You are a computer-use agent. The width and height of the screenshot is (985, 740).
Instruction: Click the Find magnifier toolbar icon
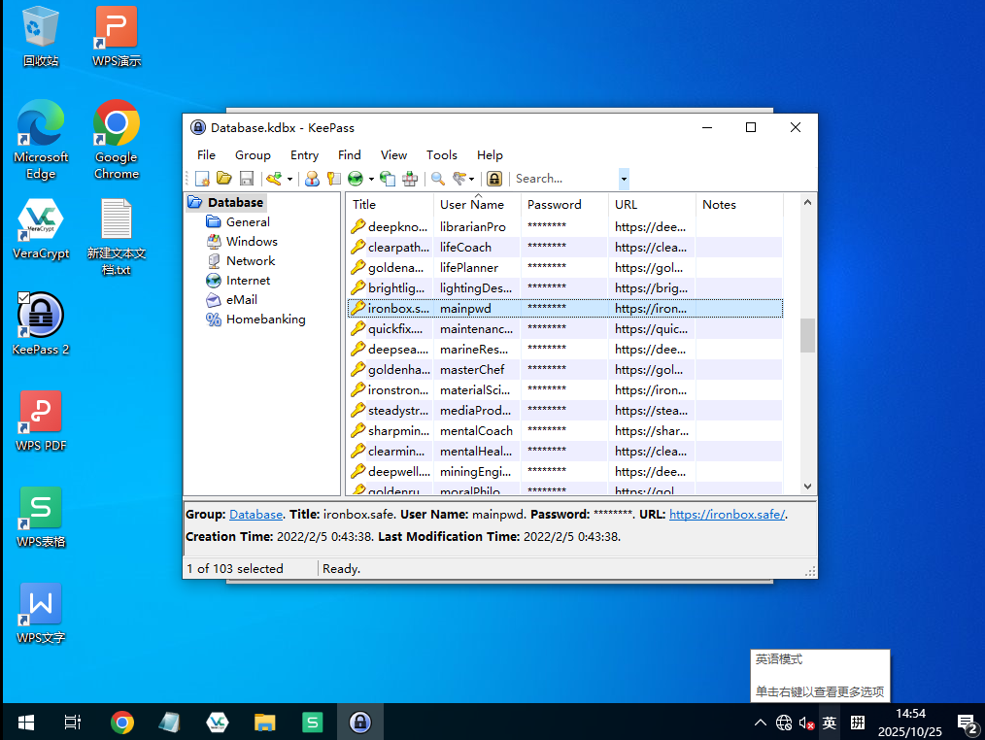click(438, 179)
